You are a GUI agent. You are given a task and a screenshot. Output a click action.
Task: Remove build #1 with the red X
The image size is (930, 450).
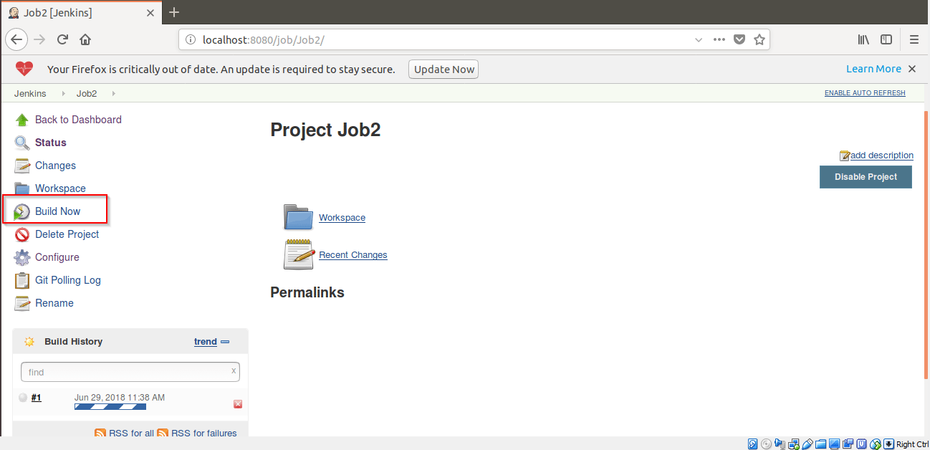237,404
